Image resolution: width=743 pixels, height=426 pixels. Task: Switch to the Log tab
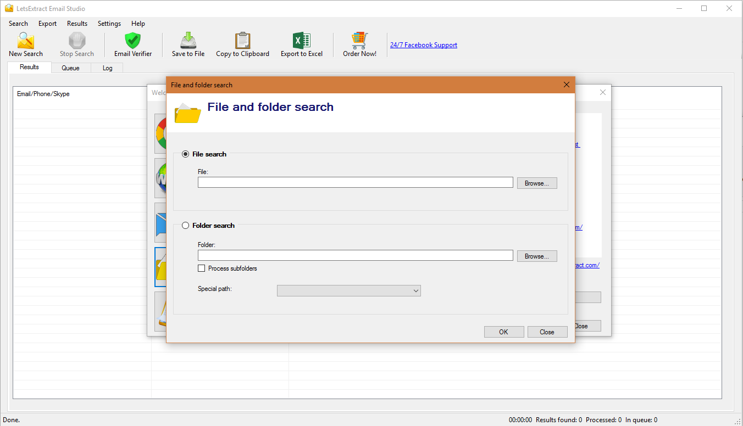[107, 68]
